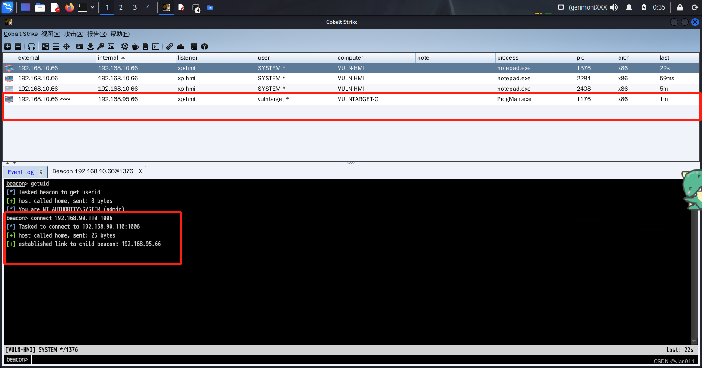This screenshot has width=702, height=368.
Task: Select VULNTARGET-G session with ProgMan.exe
Action: [x=351, y=99]
